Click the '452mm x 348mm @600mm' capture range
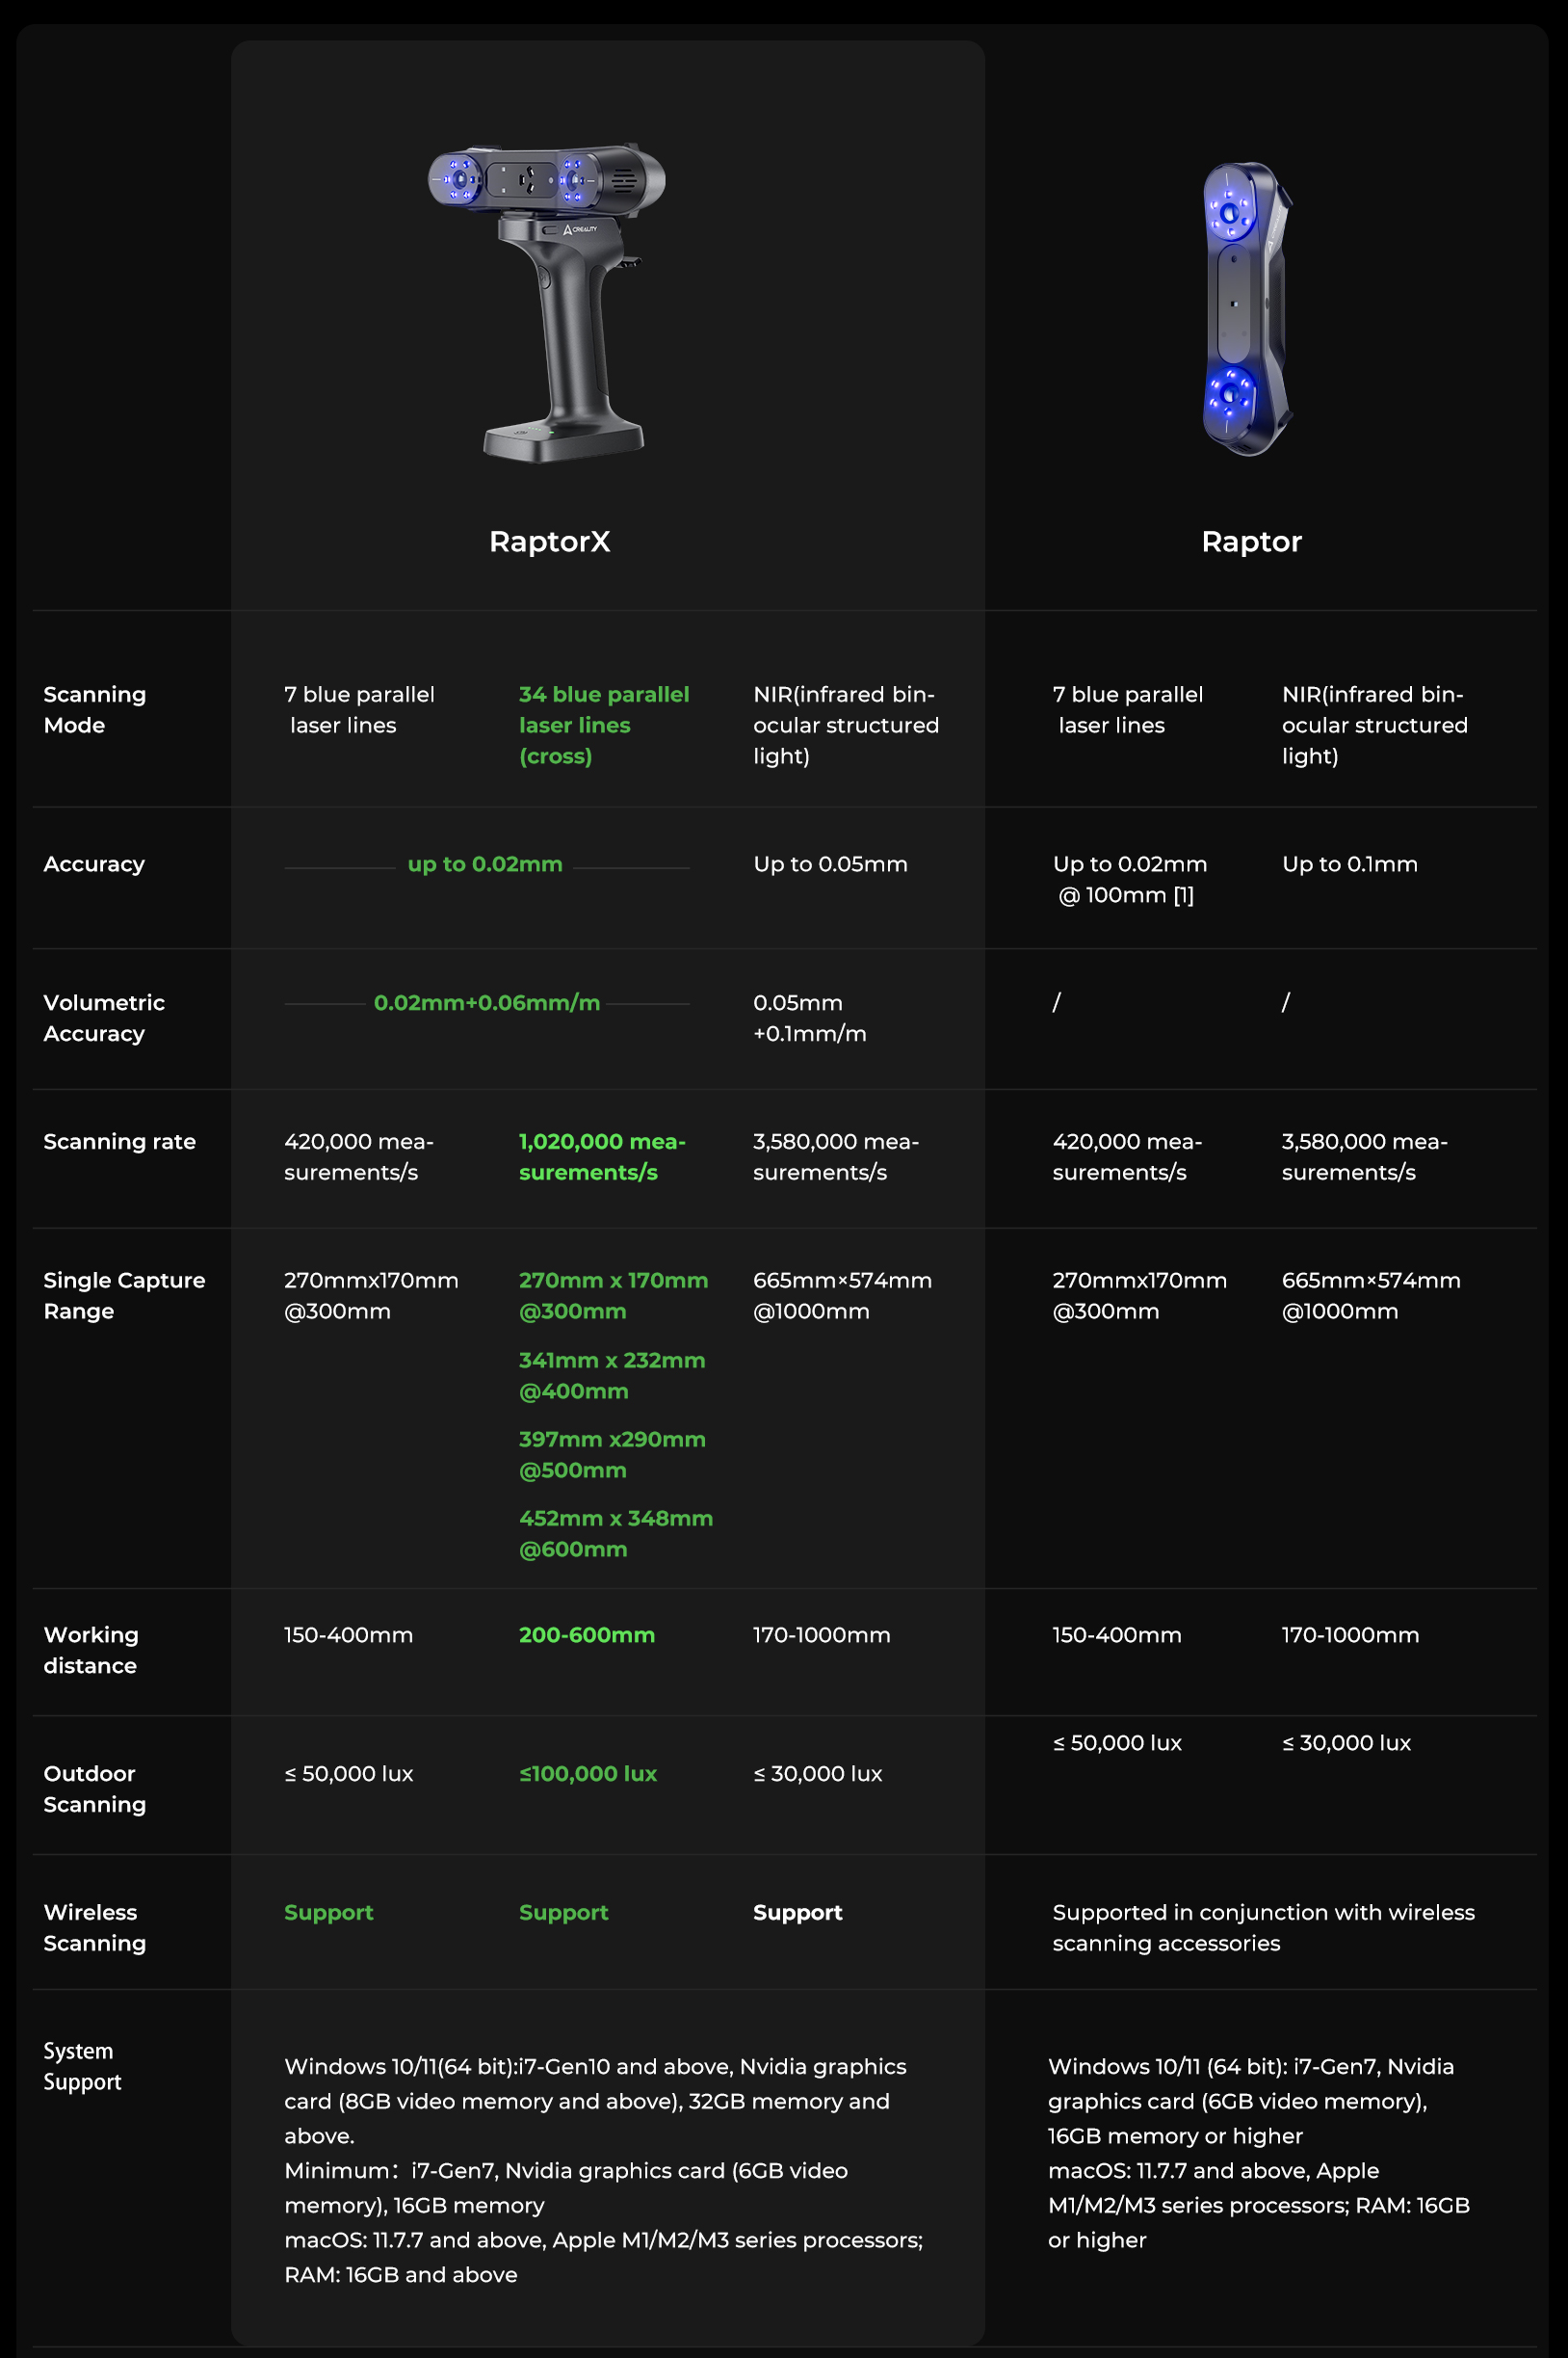1568x2358 pixels. (x=615, y=1534)
